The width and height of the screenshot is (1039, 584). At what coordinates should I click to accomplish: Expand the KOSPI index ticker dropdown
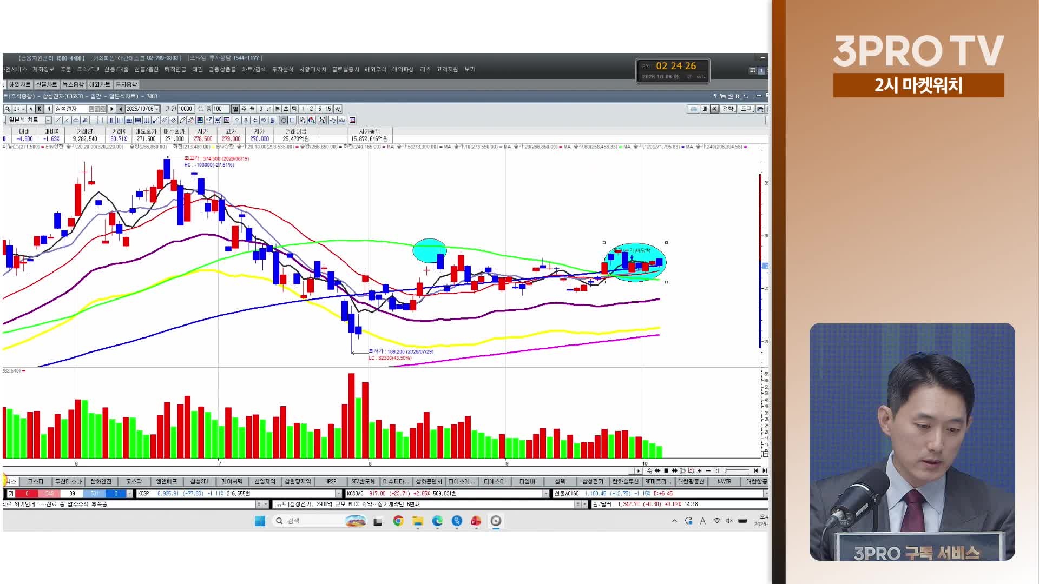pos(339,493)
